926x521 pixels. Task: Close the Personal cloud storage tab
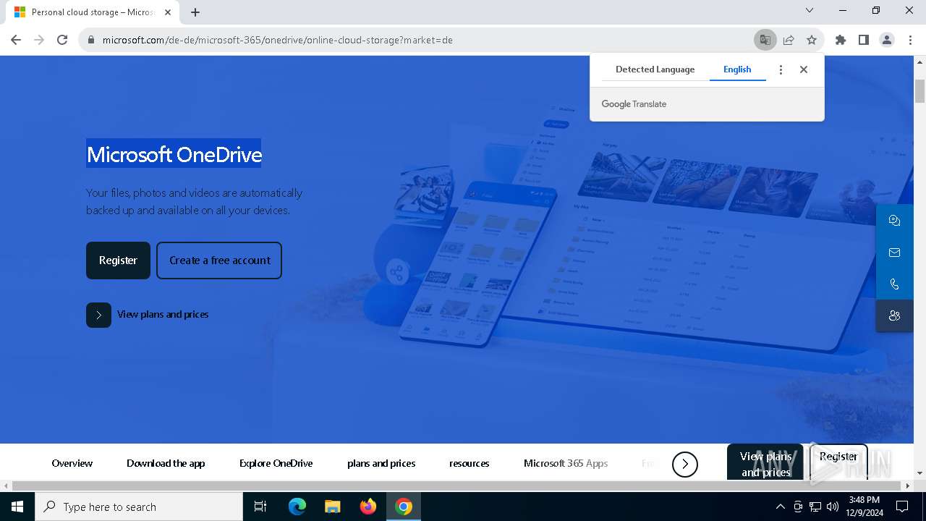pos(168,12)
